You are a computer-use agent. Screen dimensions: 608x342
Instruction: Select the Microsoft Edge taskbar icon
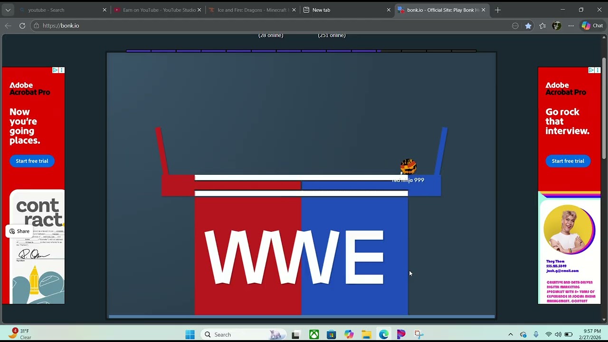click(x=384, y=334)
